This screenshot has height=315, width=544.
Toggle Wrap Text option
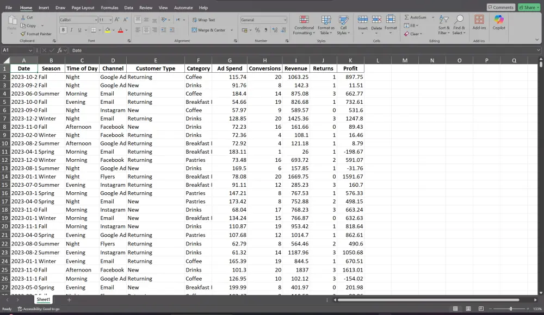pyautogui.click(x=203, y=20)
